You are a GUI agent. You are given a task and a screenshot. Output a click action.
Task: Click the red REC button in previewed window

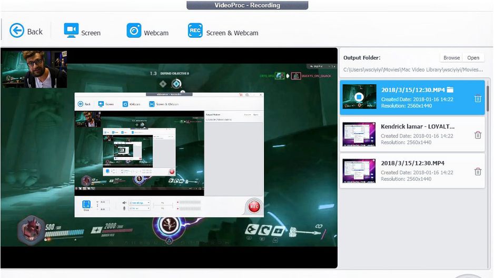point(254,206)
